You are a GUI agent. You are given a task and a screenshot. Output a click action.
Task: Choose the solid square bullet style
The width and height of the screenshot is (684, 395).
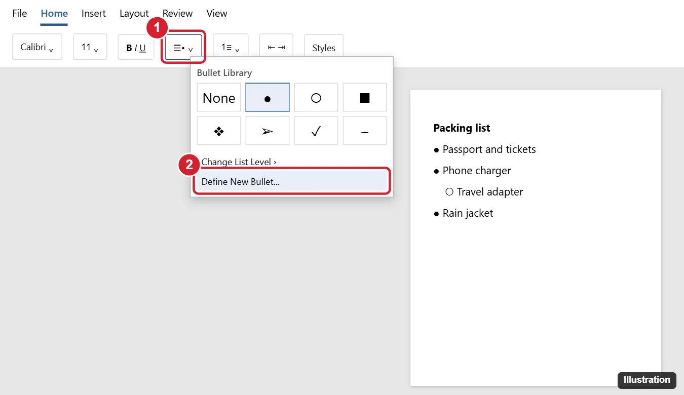pyautogui.click(x=365, y=97)
